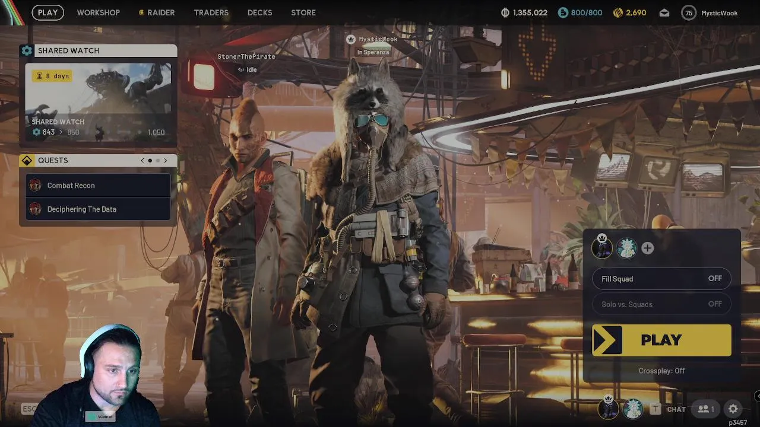This screenshot has height=427, width=760.
Task: Click the 850 next milestone value
Action: coord(73,132)
